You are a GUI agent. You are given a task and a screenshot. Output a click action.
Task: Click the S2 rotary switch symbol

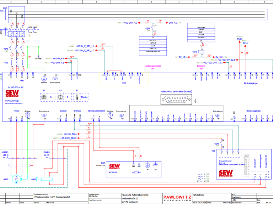tap(60, 97)
